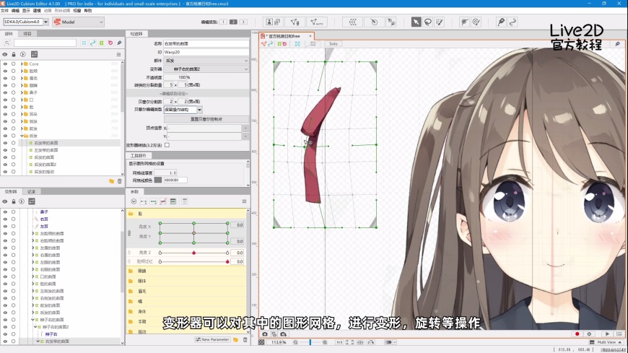The width and height of the screenshot is (628, 353).
Task: Open the Model workspace dropdown
Action: tap(79, 22)
